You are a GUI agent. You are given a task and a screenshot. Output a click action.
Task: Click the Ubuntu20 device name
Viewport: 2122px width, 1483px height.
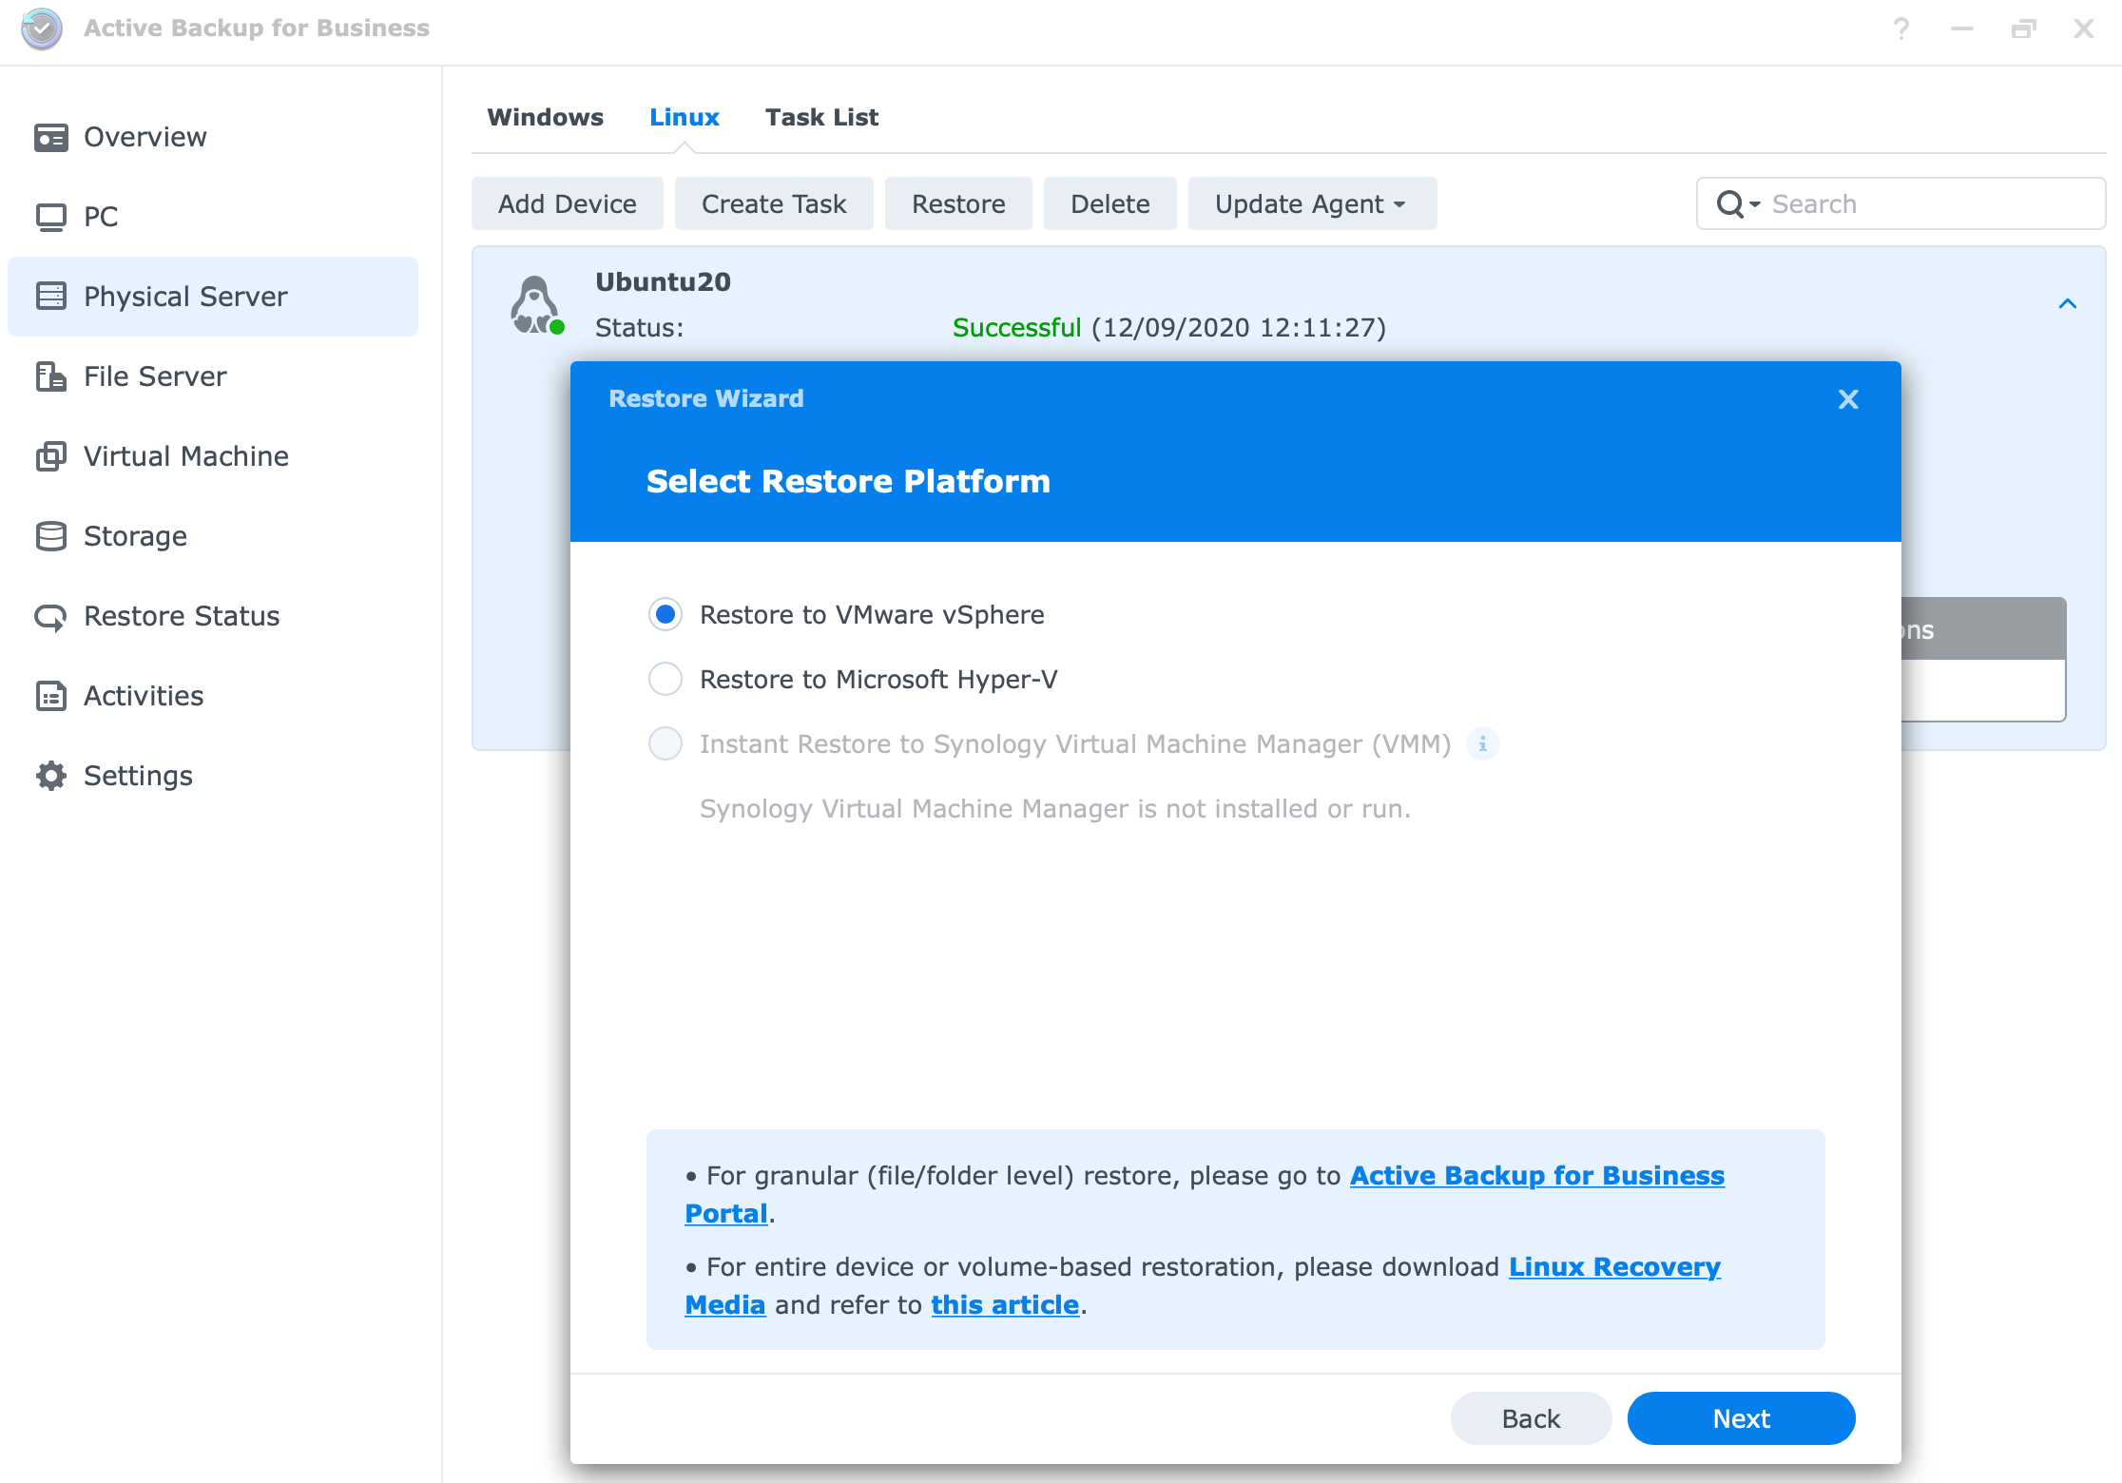pyautogui.click(x=663, y=282)
